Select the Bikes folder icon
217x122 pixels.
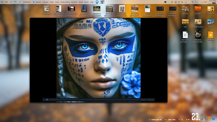211,23
